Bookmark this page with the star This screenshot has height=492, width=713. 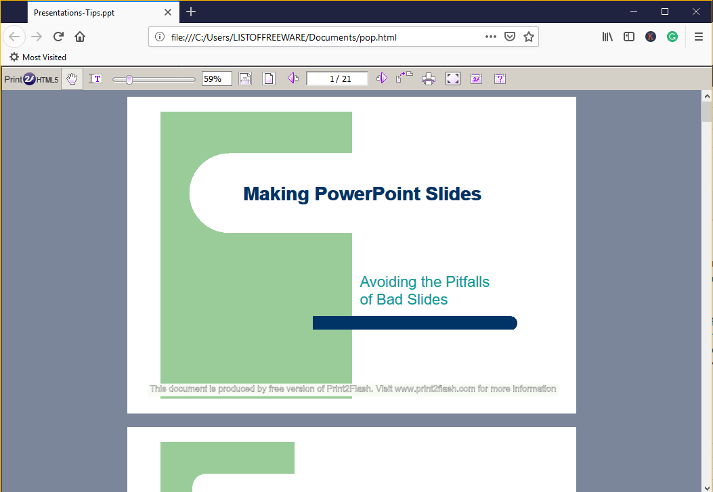tap(528, 37)
